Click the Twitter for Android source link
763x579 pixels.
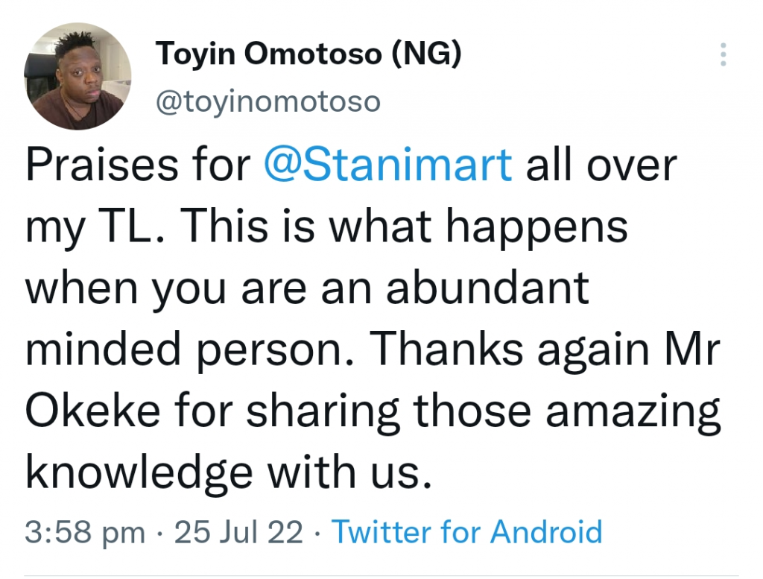coord(466,532)
